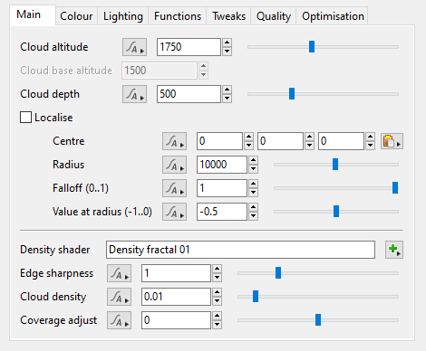
Task: Open animation menu for Coverage adjust
Action: coord(119,320)
